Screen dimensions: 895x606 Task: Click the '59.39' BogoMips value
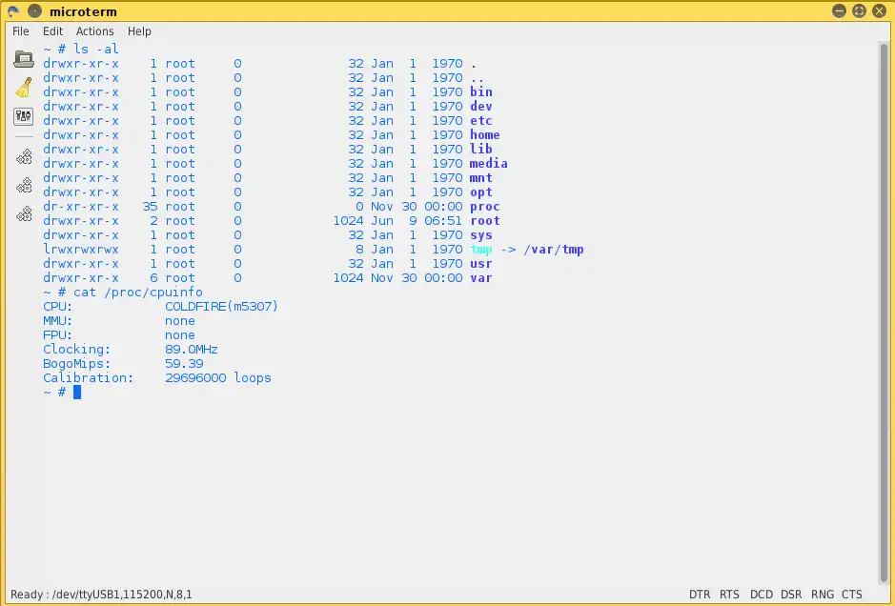pyautogui.click(x=184, y=363)
